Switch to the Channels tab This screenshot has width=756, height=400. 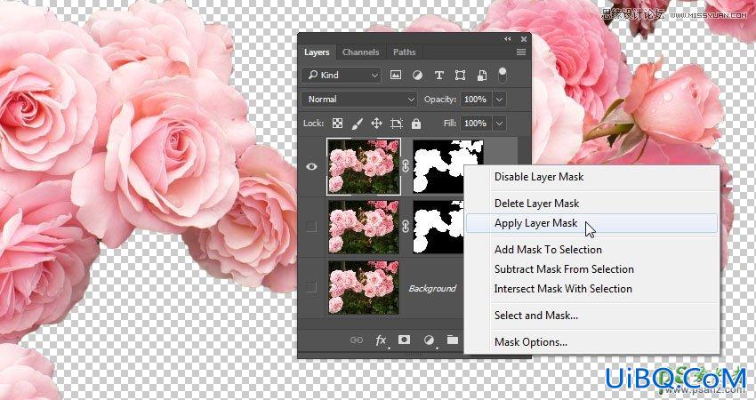pyautogui.click(x=360, y=52)
